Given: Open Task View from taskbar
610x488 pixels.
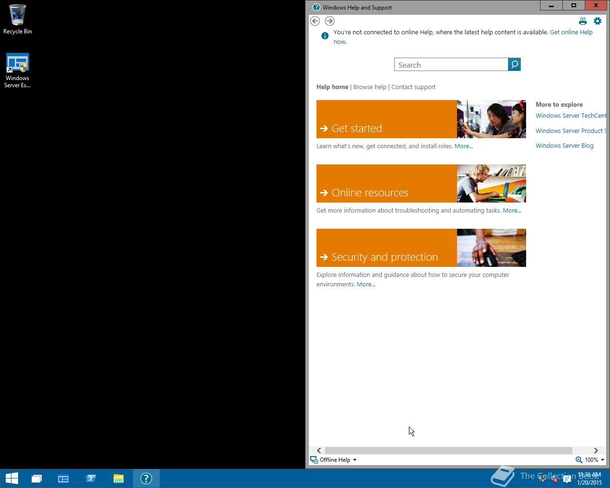Looking at the screenshot, I should pyautogui.click(x=37, y=478).
